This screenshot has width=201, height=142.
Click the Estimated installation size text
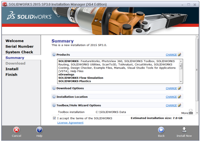(x=157, y=118)
